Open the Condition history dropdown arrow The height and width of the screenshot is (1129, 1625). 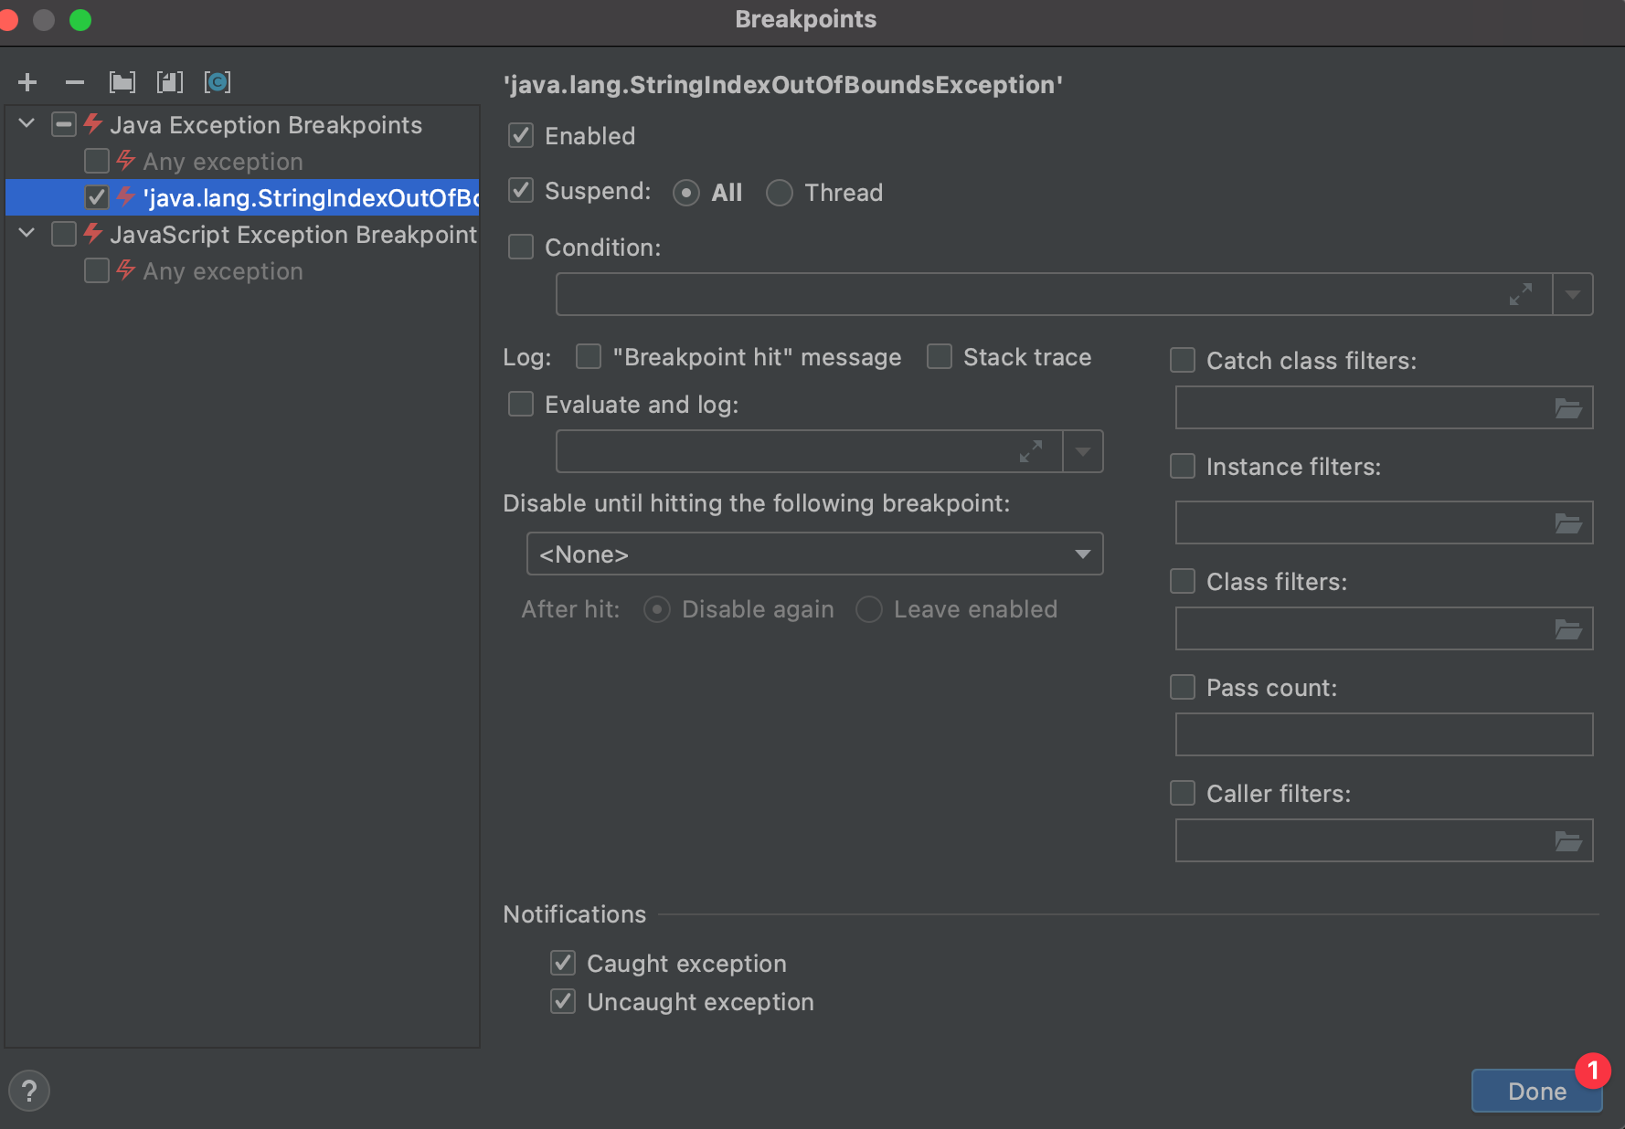[x=1573, y=294]
